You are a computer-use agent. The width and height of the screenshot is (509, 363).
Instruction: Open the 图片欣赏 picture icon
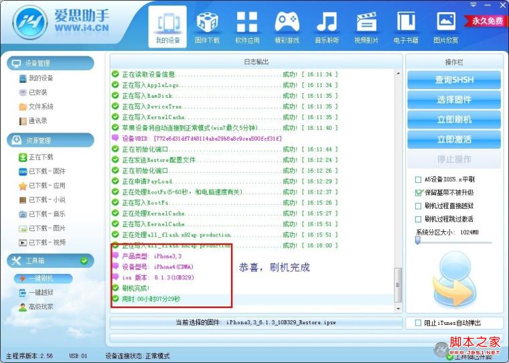coord(445,27)
